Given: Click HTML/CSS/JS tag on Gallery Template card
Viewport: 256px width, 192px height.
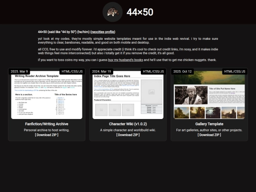Looking at the screenshot, I should (x=235, y=71).
